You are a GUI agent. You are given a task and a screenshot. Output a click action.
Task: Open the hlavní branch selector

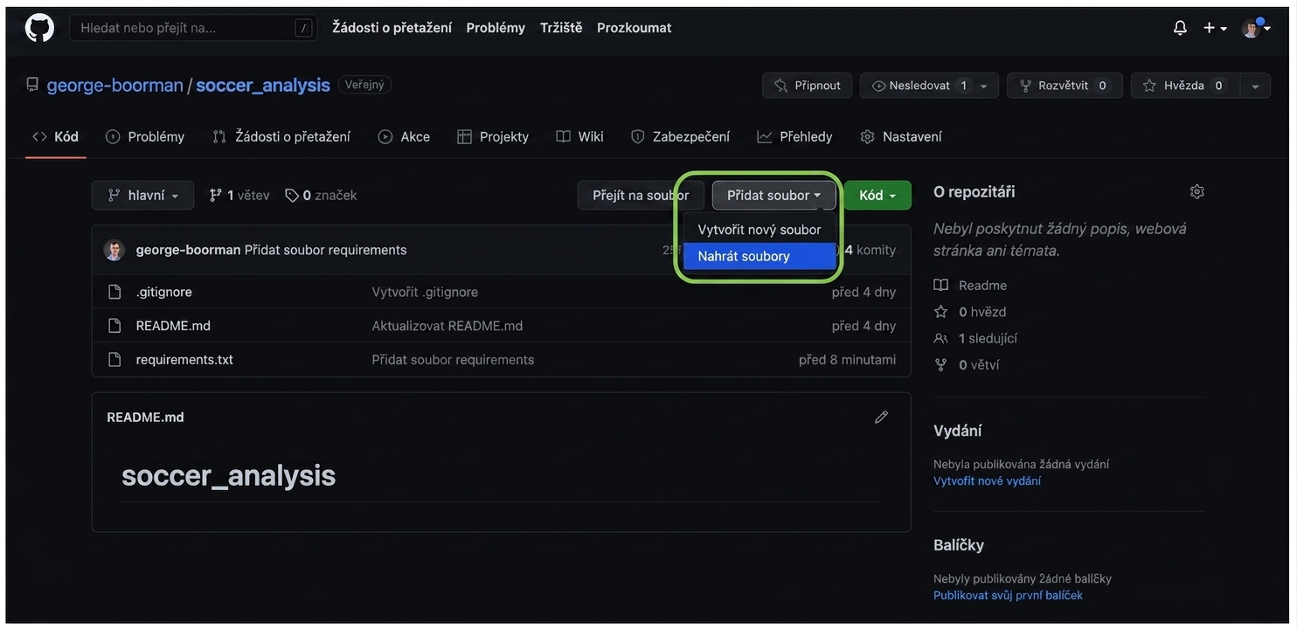(142, 196)
